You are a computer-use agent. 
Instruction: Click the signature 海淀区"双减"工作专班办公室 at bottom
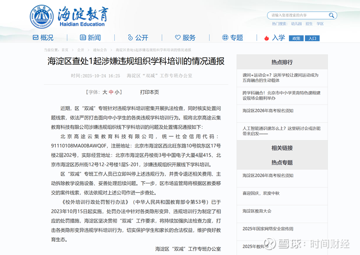(188, 249)
